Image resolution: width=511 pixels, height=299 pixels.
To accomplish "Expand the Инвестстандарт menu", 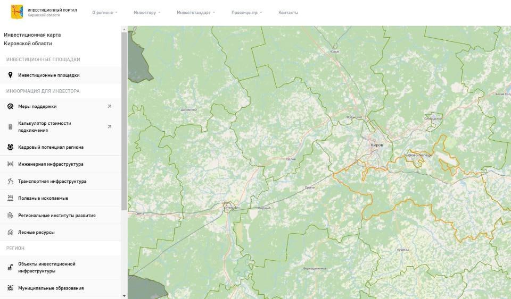I will tap(195, 12).
